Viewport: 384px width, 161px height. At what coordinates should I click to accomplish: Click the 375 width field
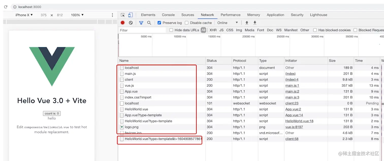(x=44, y=15)
